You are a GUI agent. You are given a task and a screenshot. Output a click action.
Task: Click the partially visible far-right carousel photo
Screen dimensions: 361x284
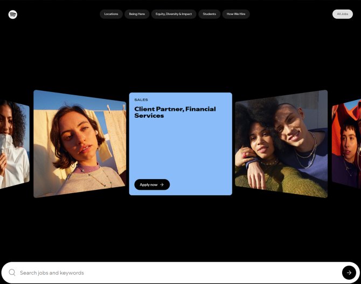click(346, 144)
